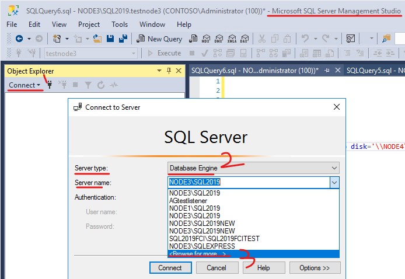Click the Navigate Forward arrow icon
Image resolution: width=405 pixels, height=279 pixels.
pos(39,39)
